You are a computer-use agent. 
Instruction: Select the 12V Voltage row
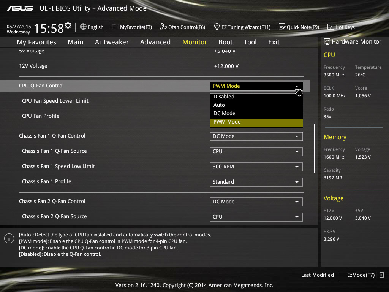tap(33, 66)
